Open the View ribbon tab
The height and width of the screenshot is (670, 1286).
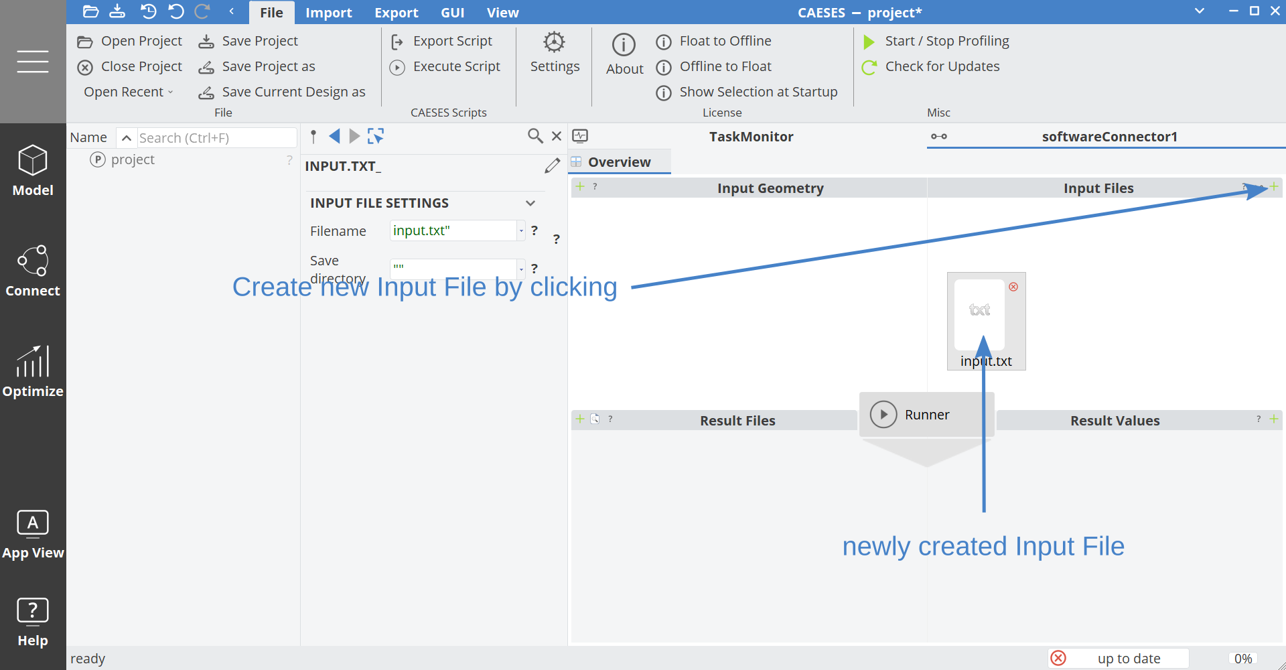tap(502, 13)
